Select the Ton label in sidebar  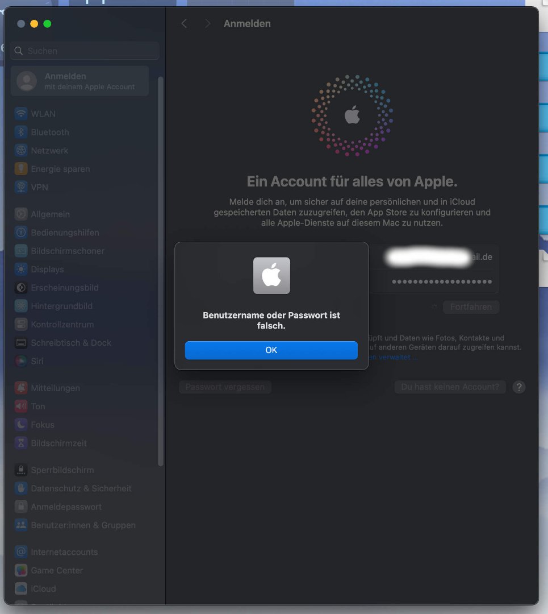tap(38, 406)
